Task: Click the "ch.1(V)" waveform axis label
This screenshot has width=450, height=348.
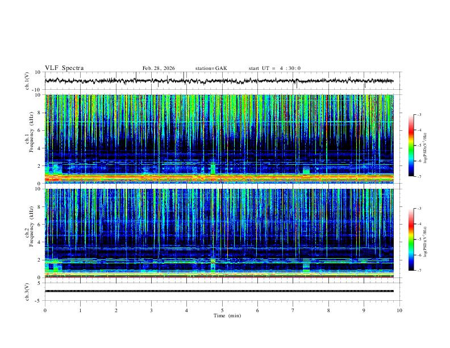Action: click(27, 81)
